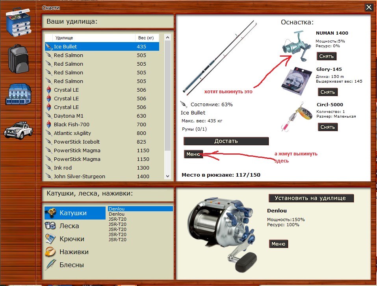377x286 pixels.
Task: Open the Крючки category
Action: point(71,239)
